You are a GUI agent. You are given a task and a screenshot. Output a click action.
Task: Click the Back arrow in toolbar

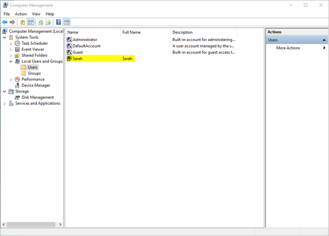click(5, 22)
